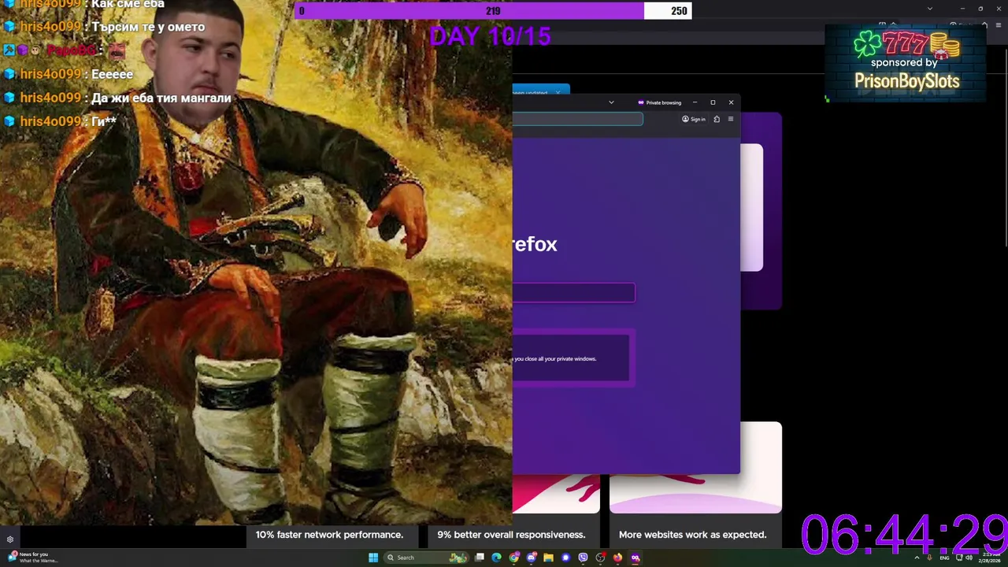Open File Explorer from the taskbar

(x=548, y=558)
